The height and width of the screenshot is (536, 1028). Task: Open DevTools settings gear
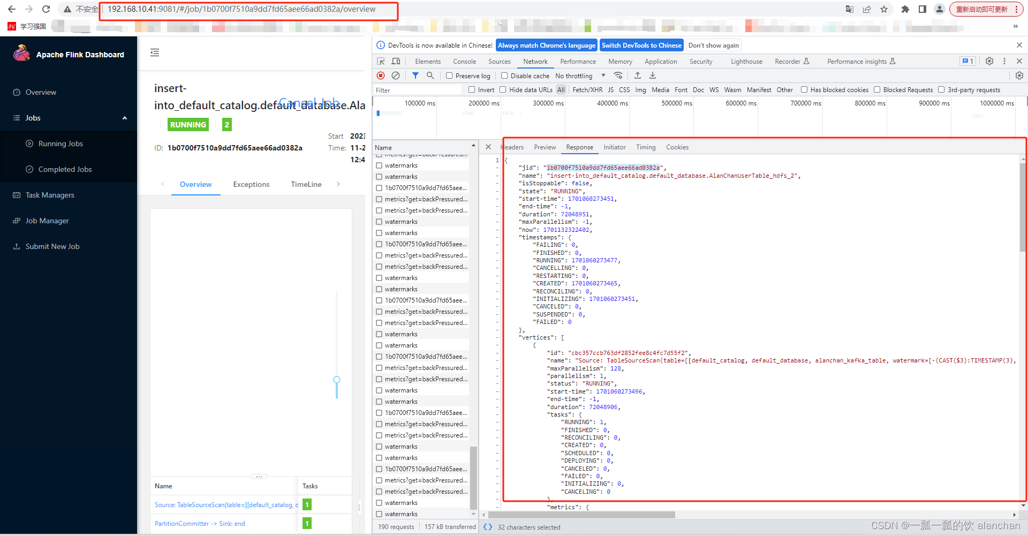click(989, 62)
